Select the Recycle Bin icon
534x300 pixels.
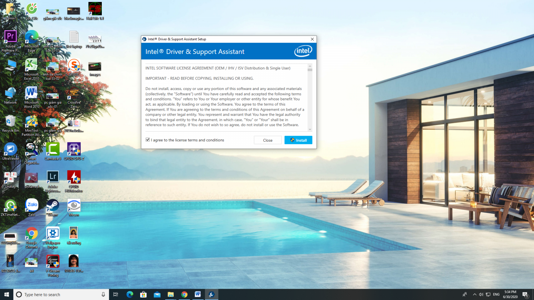(x=10, y=123)
